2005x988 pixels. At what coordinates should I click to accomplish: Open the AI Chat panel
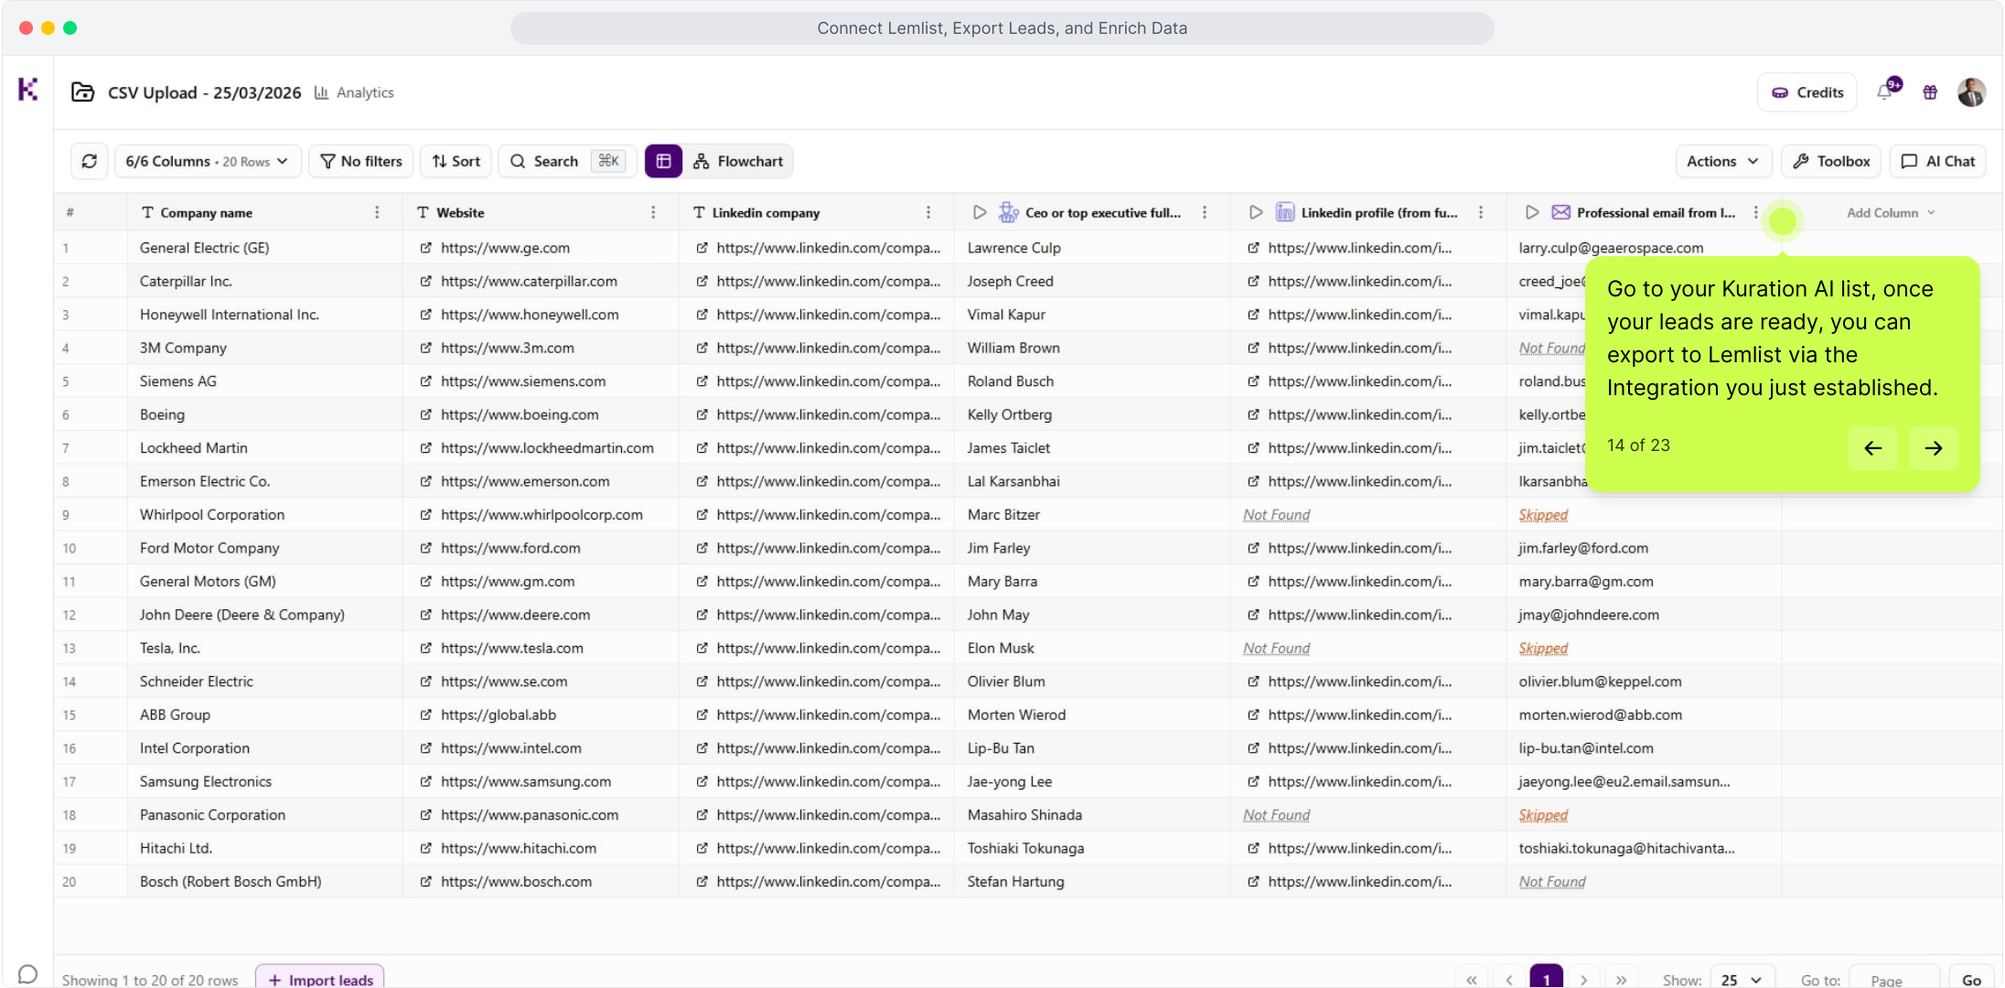pyautogui.click(x=1938, y=161)
